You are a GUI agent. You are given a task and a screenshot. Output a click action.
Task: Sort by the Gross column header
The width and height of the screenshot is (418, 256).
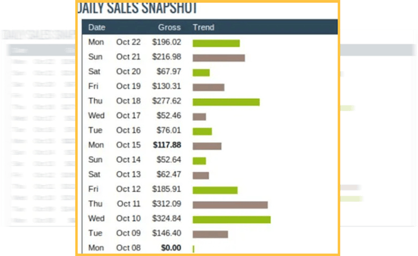click(169, 27)
